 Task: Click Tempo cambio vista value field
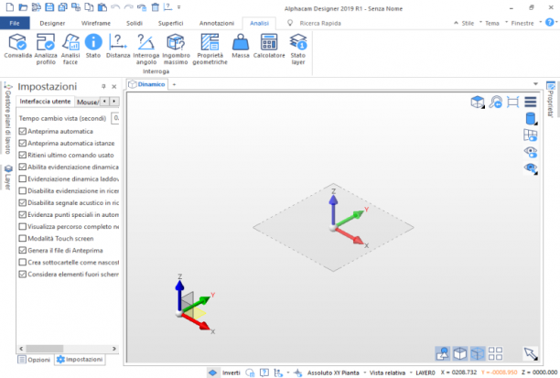(115, 118)
